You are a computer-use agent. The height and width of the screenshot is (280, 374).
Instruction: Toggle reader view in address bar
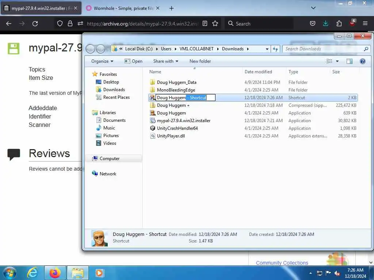tap(205, 23)
